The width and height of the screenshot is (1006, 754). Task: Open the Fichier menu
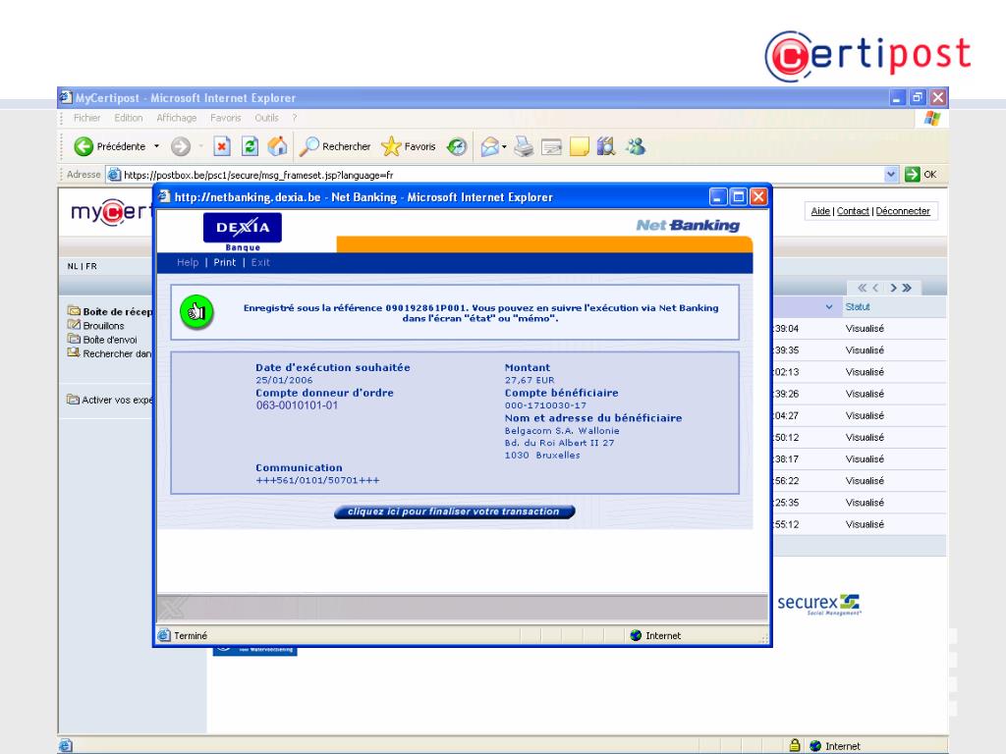pyautogui.click(x=86, y=118)
